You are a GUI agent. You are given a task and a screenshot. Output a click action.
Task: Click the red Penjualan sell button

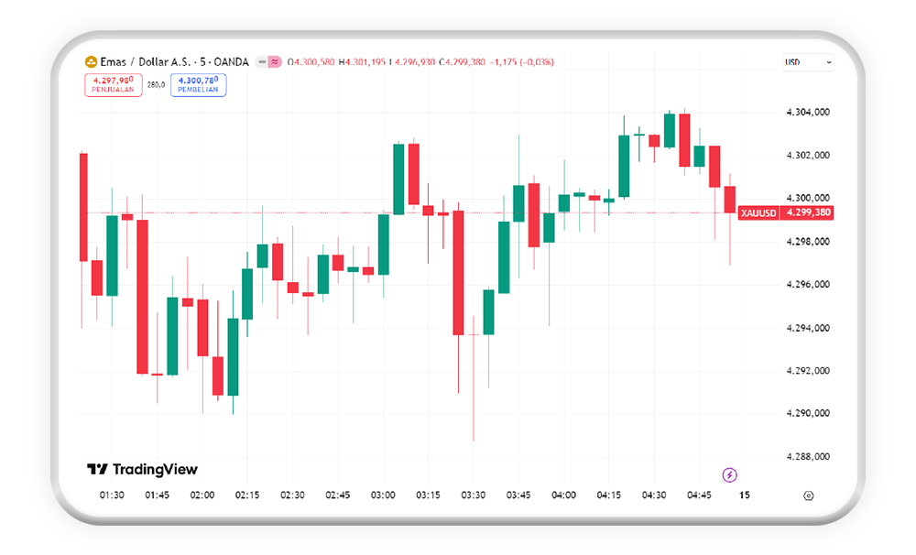[x=114, y=85]
